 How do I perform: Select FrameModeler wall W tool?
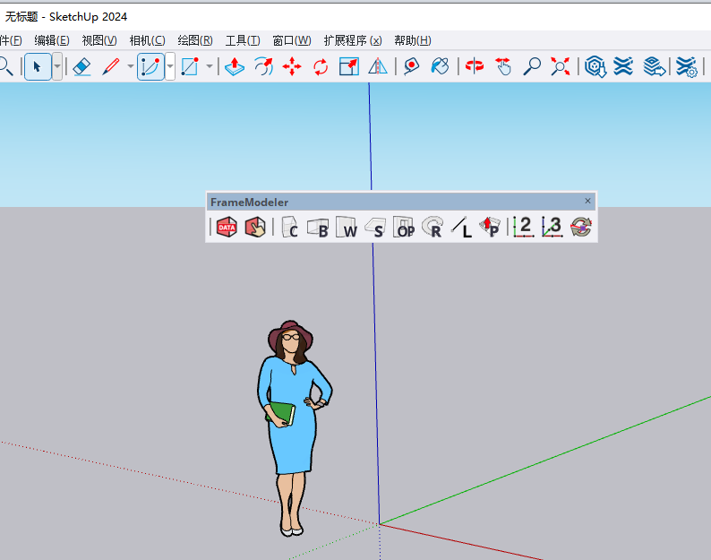pyautogui.click(x=347, y=227)
